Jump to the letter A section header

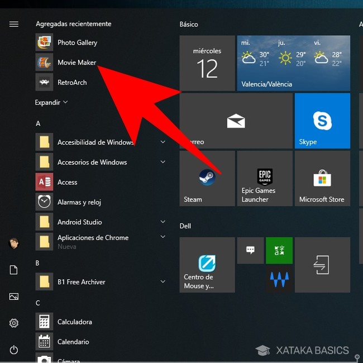click(x=38, y=123)
